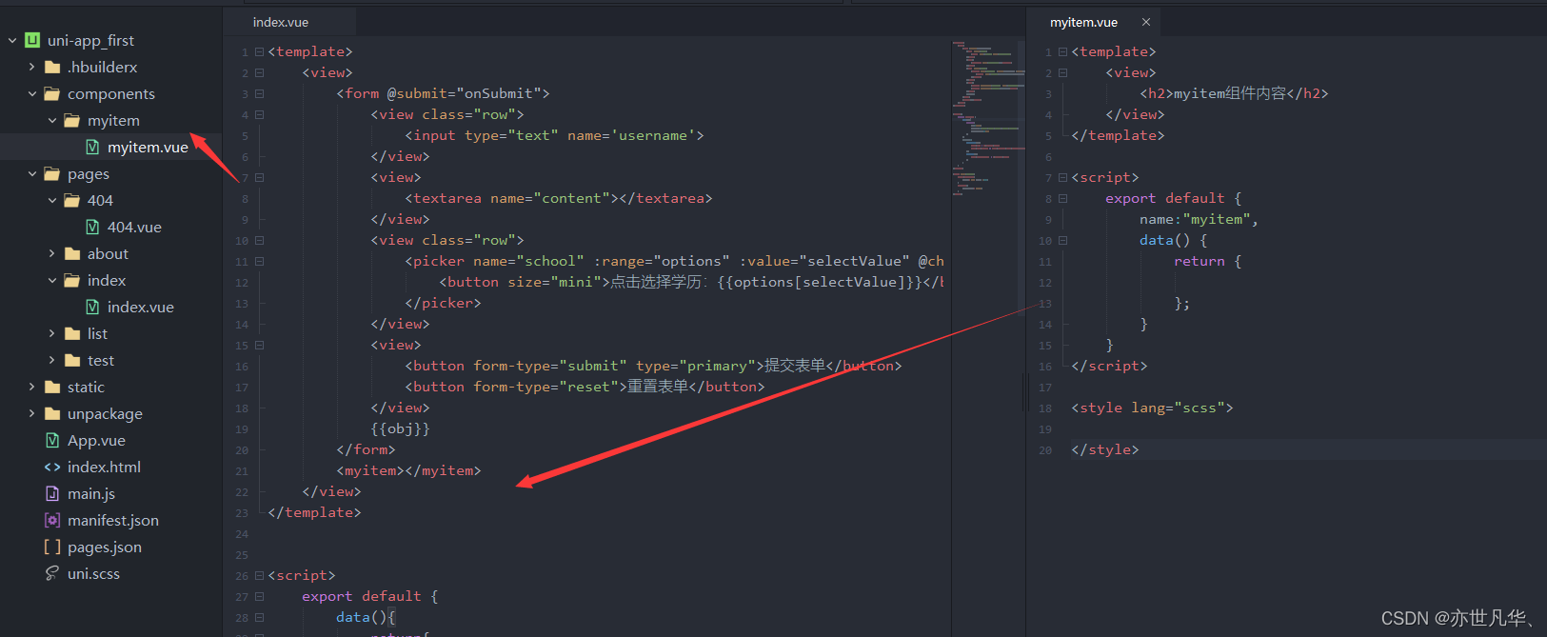Image resolution: width=1547 pixels, height=637 pixels.
Task: Close the myitem.vue tab
Action: click(x=1146, y=22)
